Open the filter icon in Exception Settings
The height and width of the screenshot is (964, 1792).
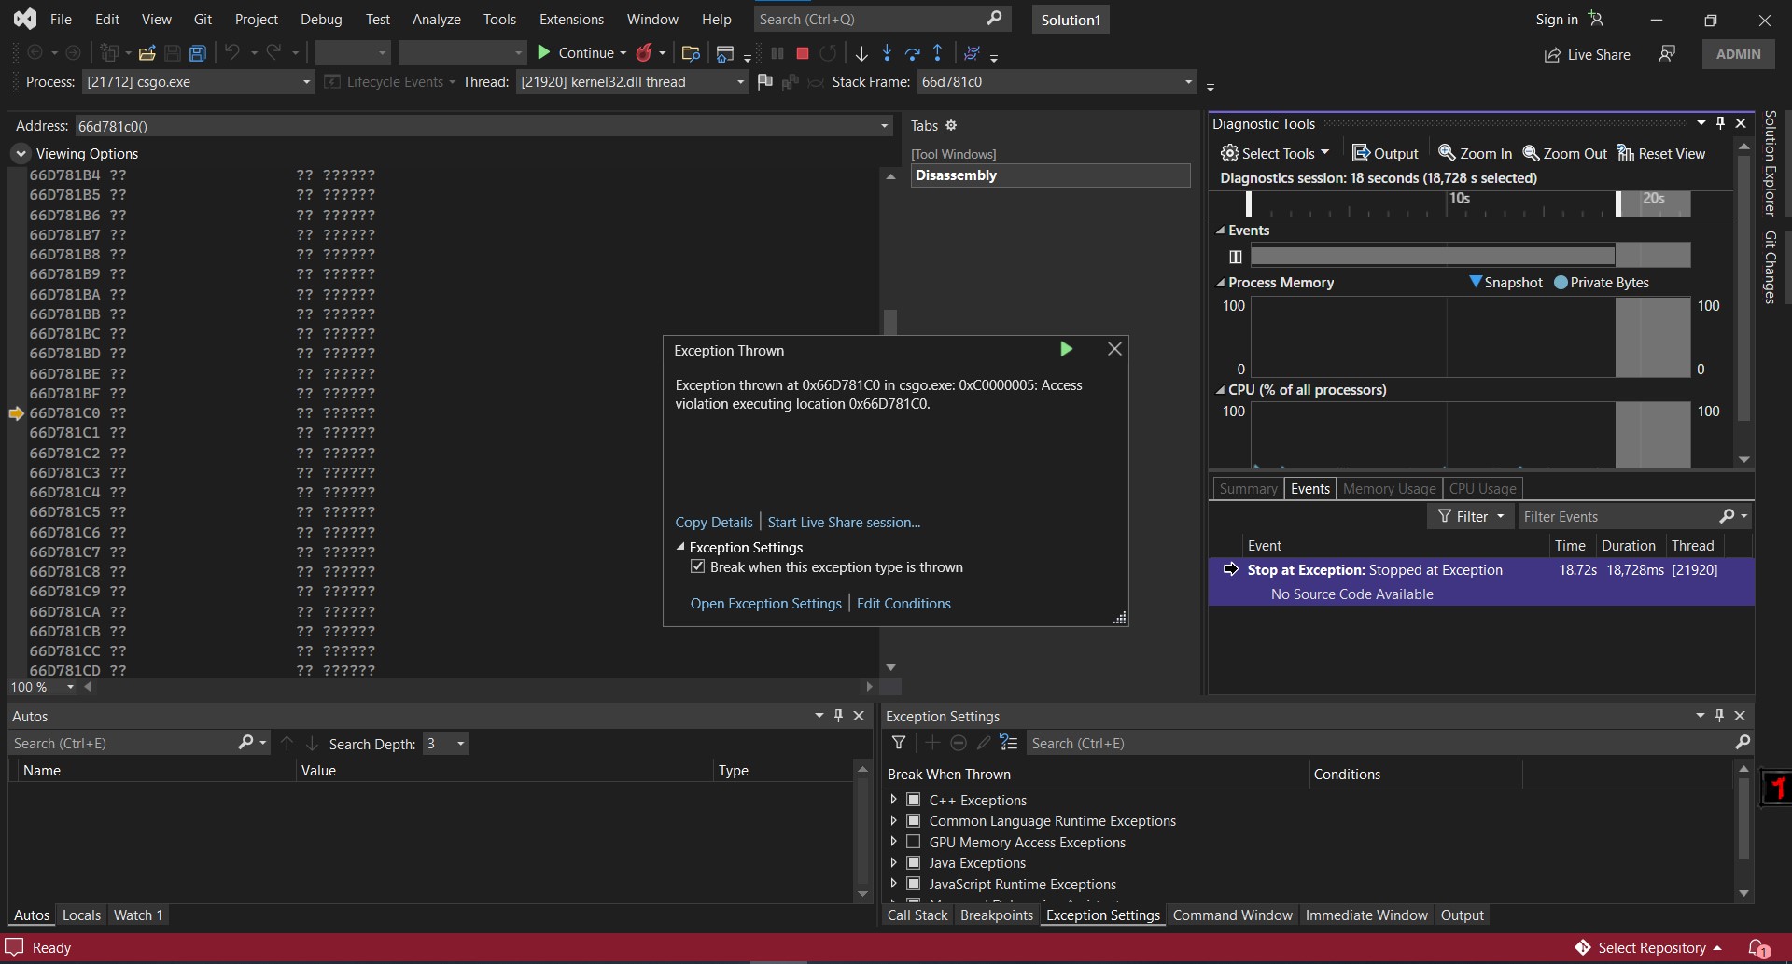point(899,743)
